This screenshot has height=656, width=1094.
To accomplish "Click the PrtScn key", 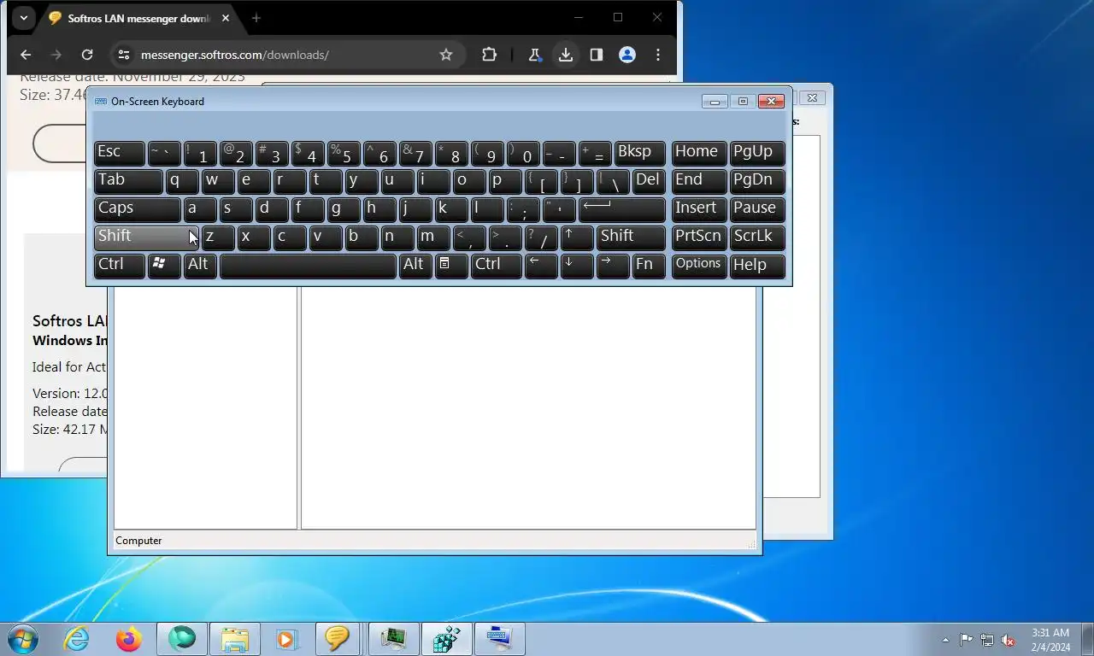I will [x=699, y=237].
